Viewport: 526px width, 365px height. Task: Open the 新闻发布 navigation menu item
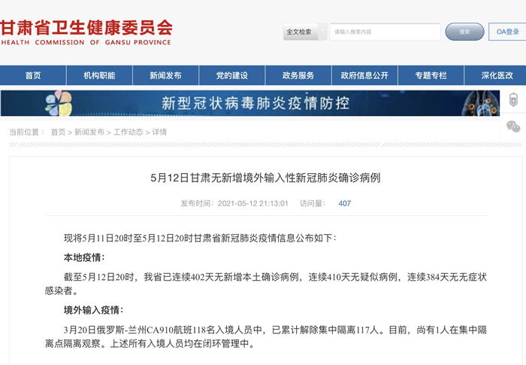165,75
